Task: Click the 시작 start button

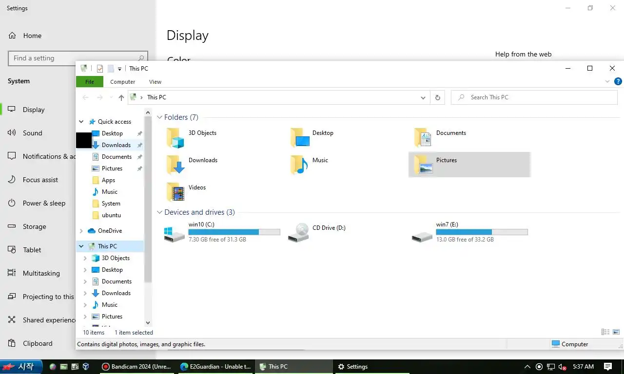Action: click(22, 367)
